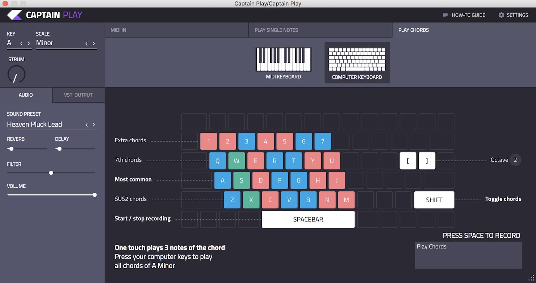Play extra chord key 5
The height and width of the screenshot is (283, 536).
[x=285, y=141]
